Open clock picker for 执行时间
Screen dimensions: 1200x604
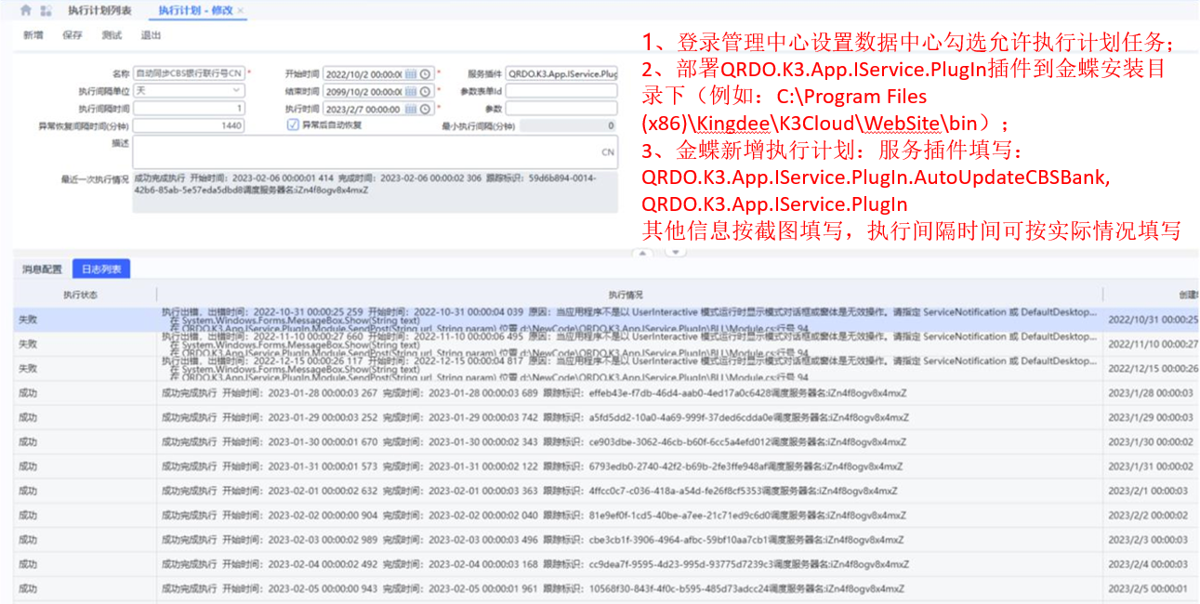pyautogui.click(x=426, y=109)
